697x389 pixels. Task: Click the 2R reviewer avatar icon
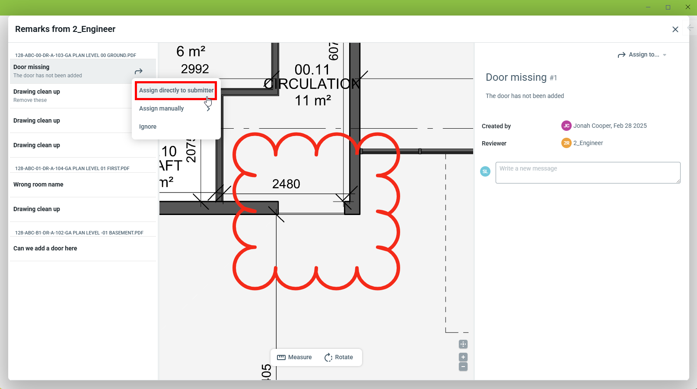[566, 143]
